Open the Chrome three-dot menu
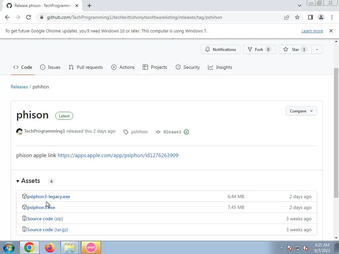The width and height of the screenshot is (339, 254). point(332,17)
